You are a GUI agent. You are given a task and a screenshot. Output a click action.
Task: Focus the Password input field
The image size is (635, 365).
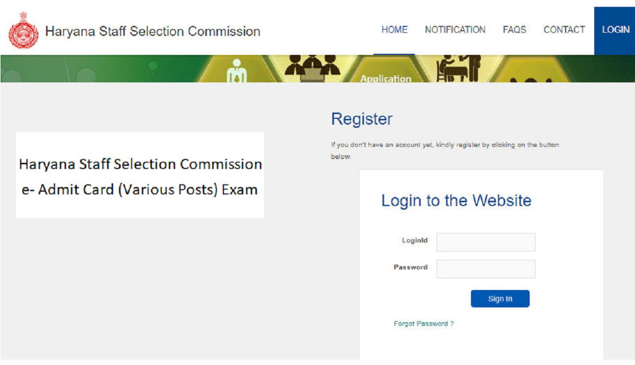(x=486, y=269)
